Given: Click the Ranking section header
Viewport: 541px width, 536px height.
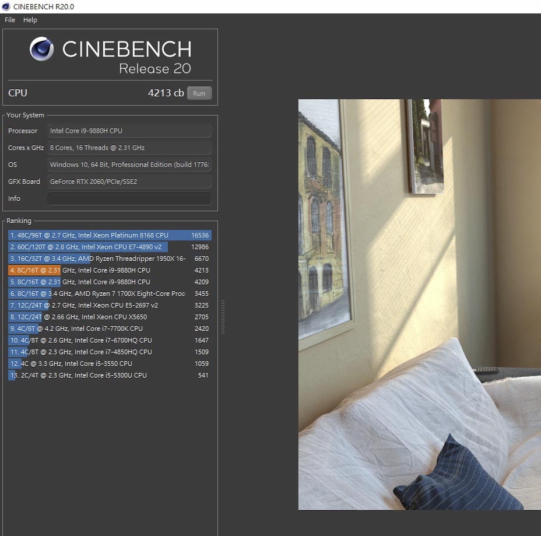Looking at the screenshot, I should pos(19,220).
